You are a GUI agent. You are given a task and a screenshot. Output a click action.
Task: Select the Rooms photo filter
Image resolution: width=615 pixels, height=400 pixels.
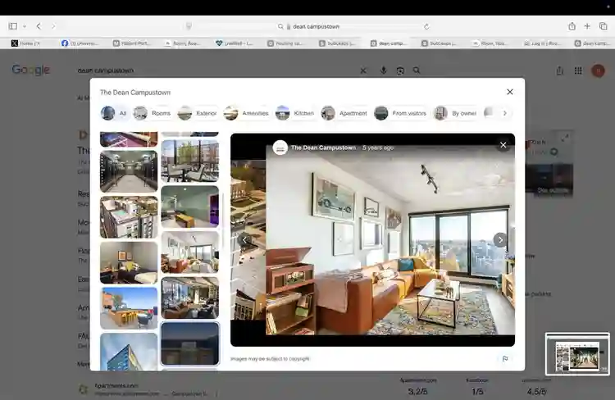153,113
